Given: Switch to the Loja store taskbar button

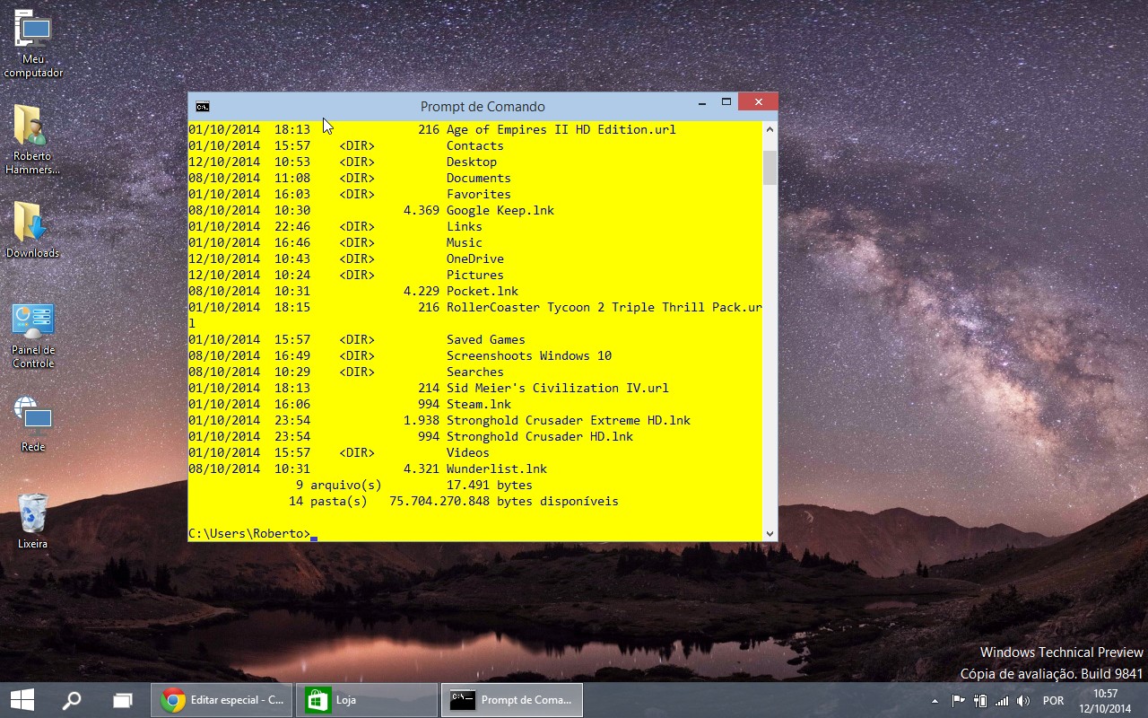Looking at the screenshot, I should tap(367, 700).
